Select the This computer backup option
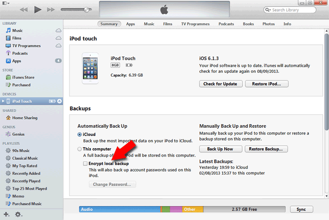Image resolution: width=329 pixels, height=220 pixels. coord(79,149)
